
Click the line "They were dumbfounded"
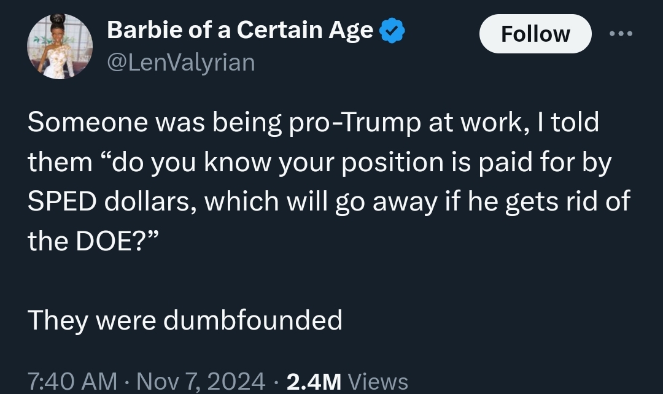(185, 320)
